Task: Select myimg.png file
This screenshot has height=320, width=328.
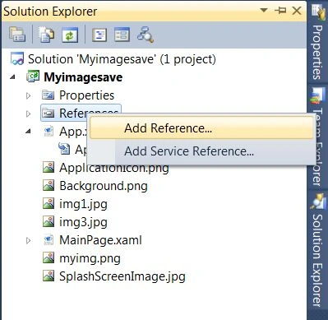Action: (90, 258)
